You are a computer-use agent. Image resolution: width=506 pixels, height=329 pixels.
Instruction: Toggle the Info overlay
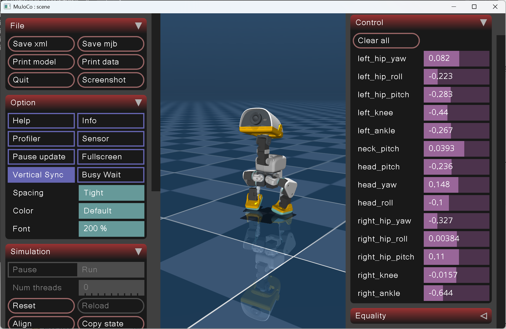(x=111, y=121)
